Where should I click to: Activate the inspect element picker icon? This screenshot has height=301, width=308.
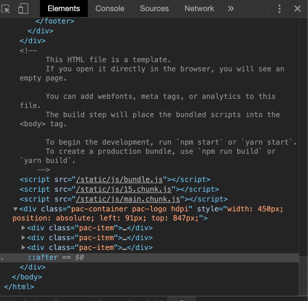6,9
